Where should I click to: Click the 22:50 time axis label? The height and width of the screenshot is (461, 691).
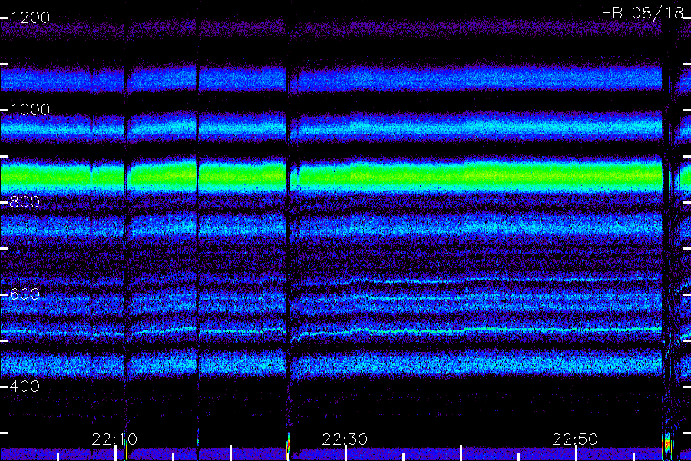[575, 439]
